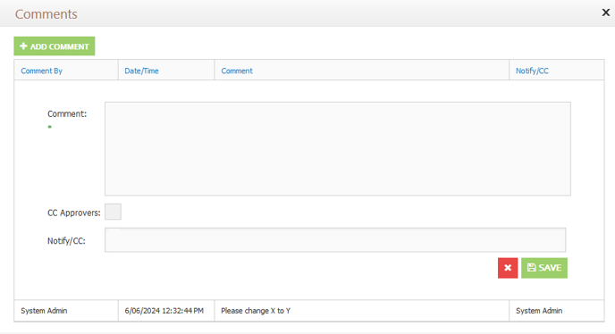Viewport: 615px width, 334px height.
Task: Click the floppy disk Save icon
Action: 532,267
